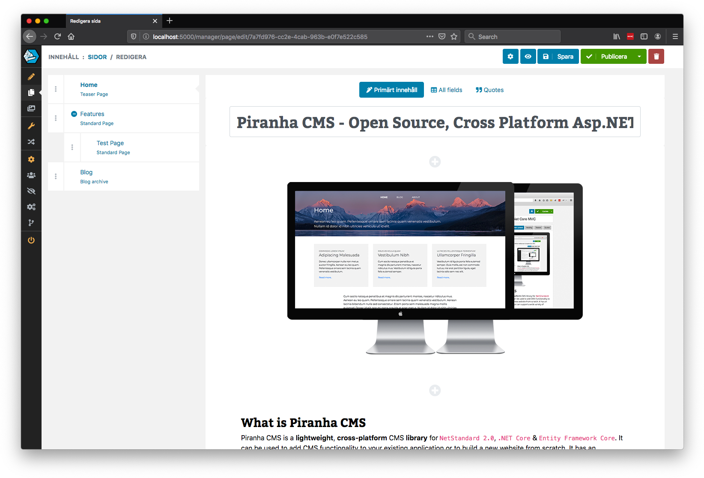The height and width of the screenshot is (478, 704).
Task: Click the 'What is Piranha CMS' heading
Action: [x=303, y=423]
